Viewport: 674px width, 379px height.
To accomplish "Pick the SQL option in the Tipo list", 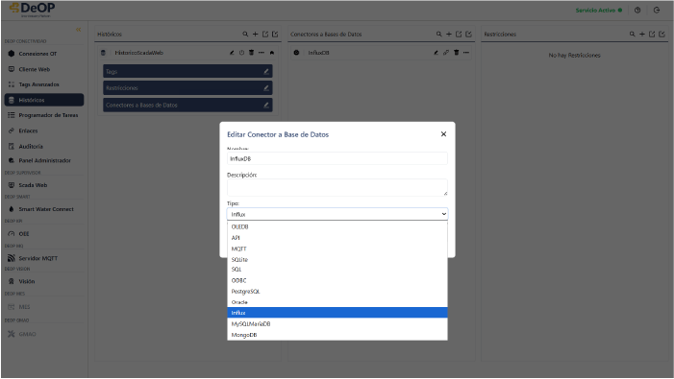I will [x=337, y=270].
